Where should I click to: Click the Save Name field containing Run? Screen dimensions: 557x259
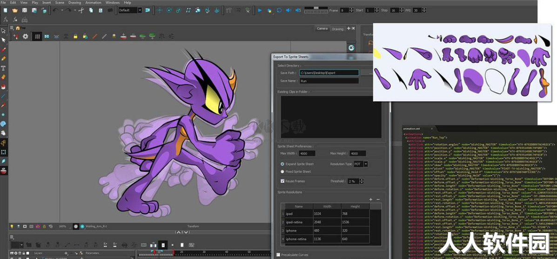click(329, 81)
